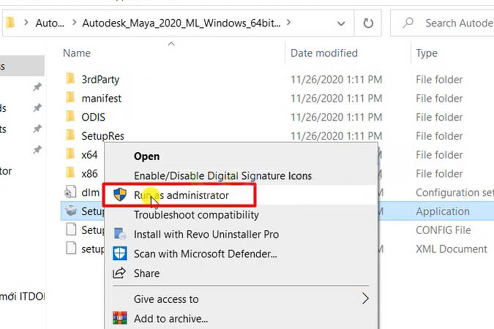This screenshot has width=494, height=329.
Task: Click the 3rdParty folder icon
Action: click(x=71, y=79)
